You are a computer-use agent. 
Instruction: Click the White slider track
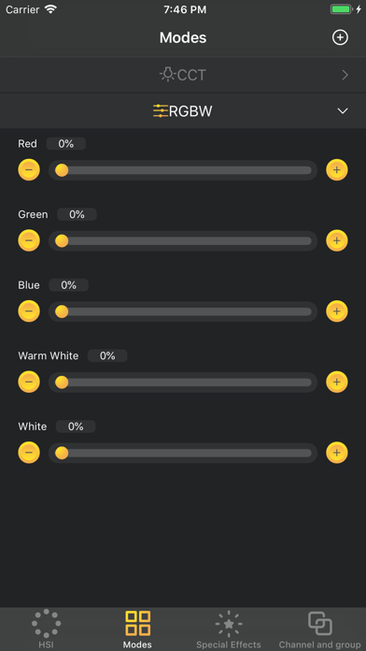click(x=183, y=453)
